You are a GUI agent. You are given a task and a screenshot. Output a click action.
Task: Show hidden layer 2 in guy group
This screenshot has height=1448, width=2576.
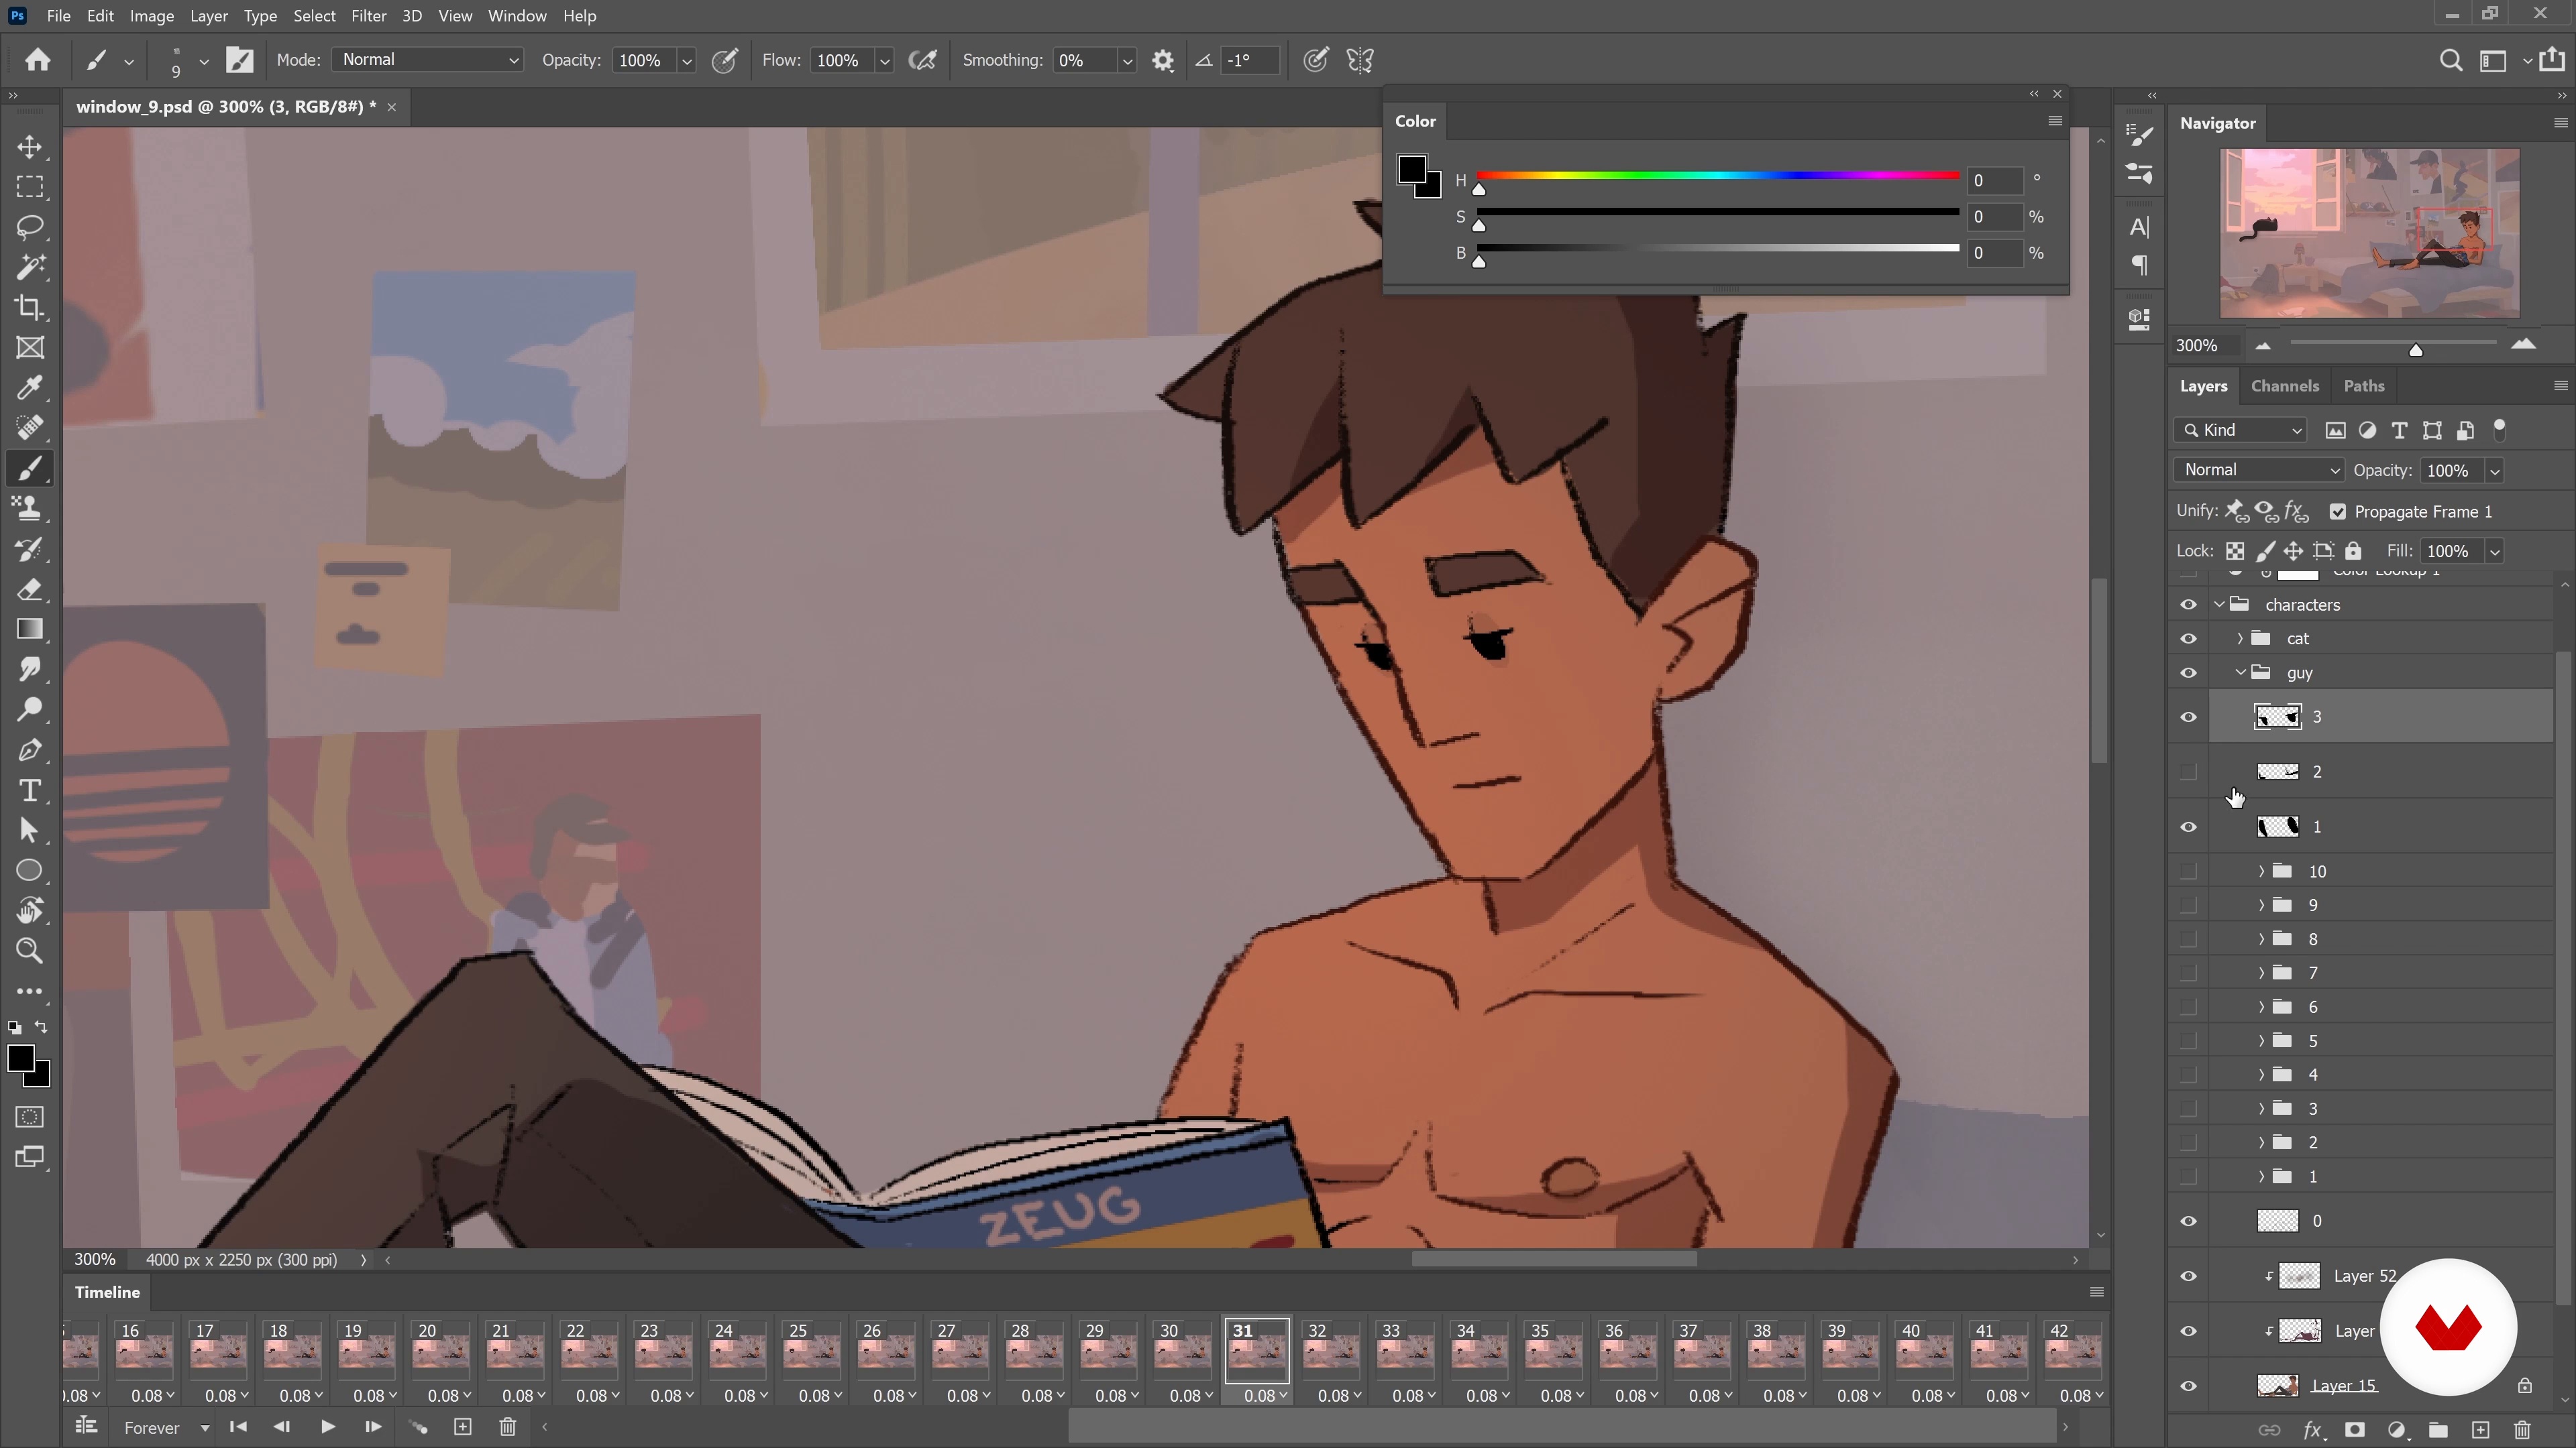2188,772
